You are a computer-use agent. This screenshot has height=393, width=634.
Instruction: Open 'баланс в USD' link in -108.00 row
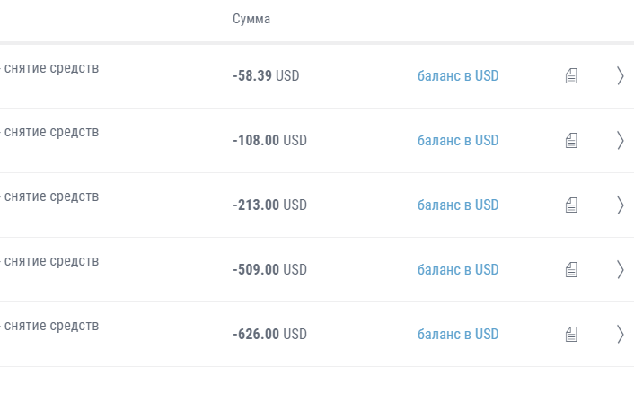458,141
